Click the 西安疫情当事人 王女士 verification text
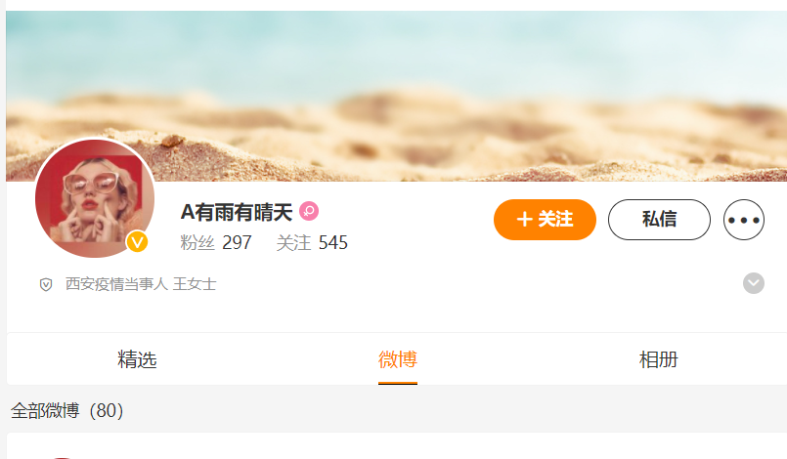The image size is (787, 459). point(141,284)
